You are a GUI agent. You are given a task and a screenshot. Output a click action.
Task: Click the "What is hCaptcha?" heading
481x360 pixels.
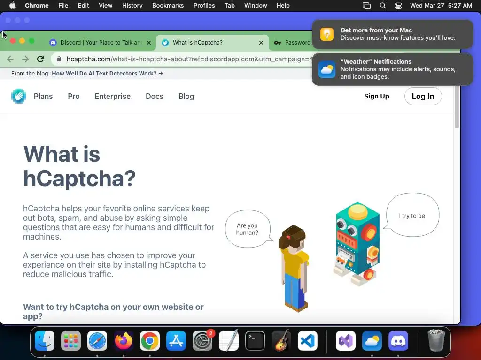tap(79, 166)
